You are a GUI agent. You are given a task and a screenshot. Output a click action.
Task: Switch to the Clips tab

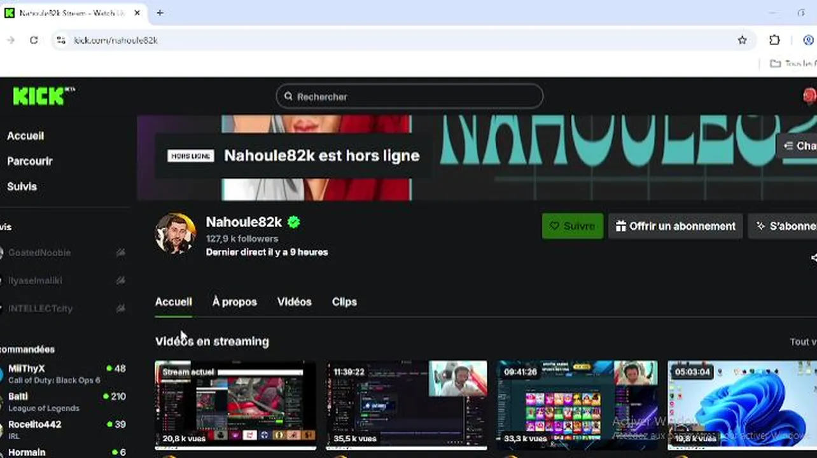point(344,302)
